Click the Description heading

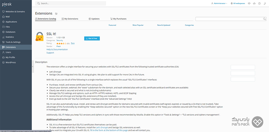pos(41,62)
